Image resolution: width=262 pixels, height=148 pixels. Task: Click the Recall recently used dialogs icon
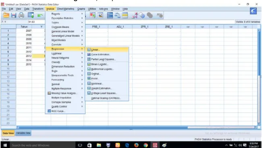(31, 15)
